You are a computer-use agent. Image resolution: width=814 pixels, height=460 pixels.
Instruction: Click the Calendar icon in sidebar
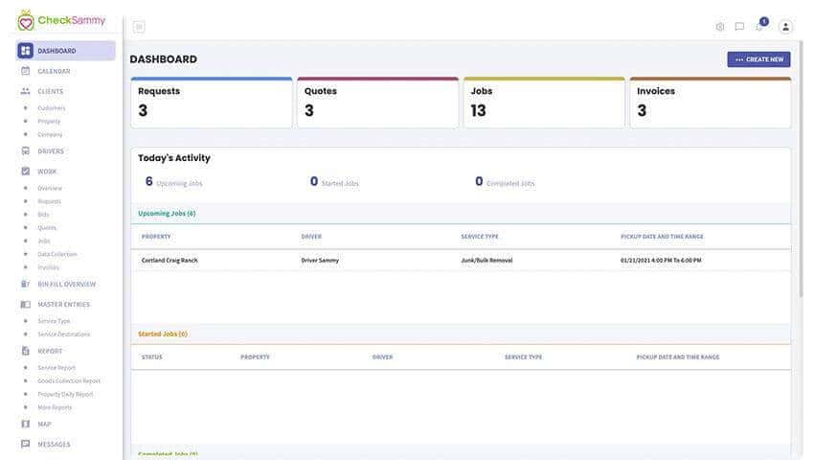25,71
